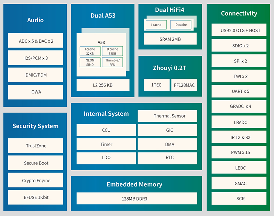Select the L2 256 KB box
Screen dimensions: 274x216
[103, 85]
